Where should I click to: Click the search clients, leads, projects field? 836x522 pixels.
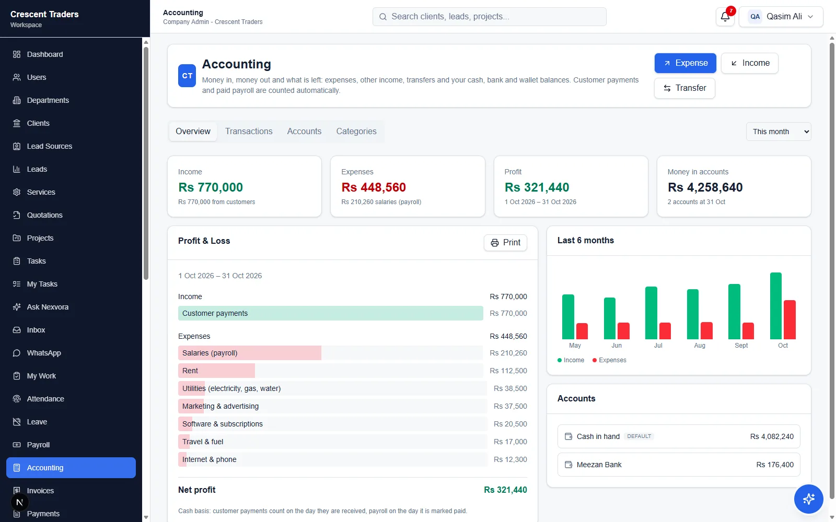tap(490, 17)
